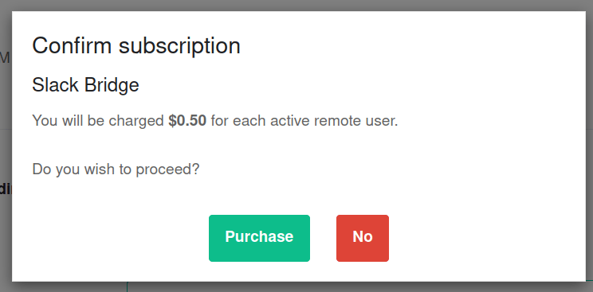Screen dimensions: 593x292
Task: Click the word "Slack" in the heading
Action: point(56,84)
